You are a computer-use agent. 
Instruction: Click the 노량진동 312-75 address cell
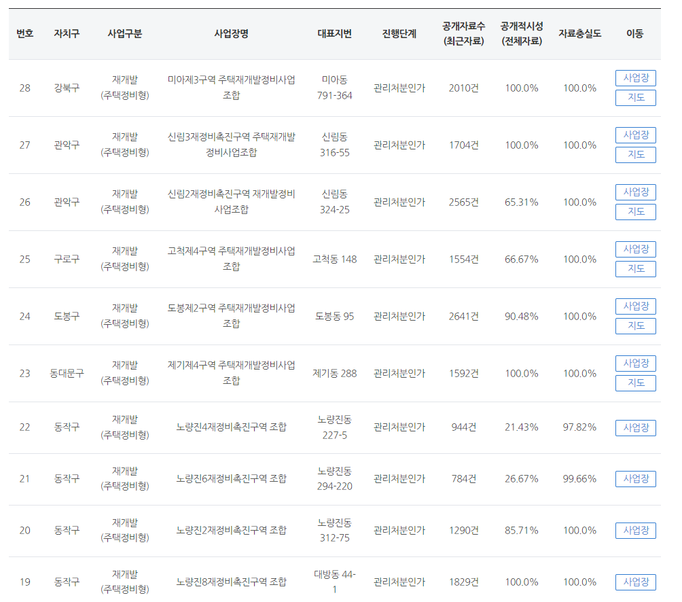pos(334,530)
